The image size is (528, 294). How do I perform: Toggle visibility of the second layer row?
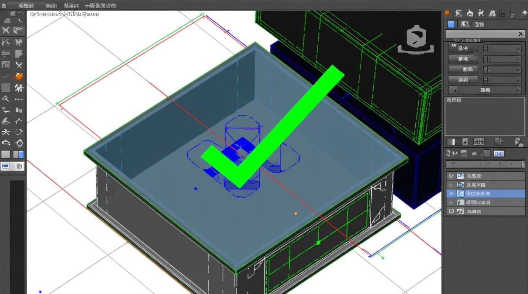451,185
